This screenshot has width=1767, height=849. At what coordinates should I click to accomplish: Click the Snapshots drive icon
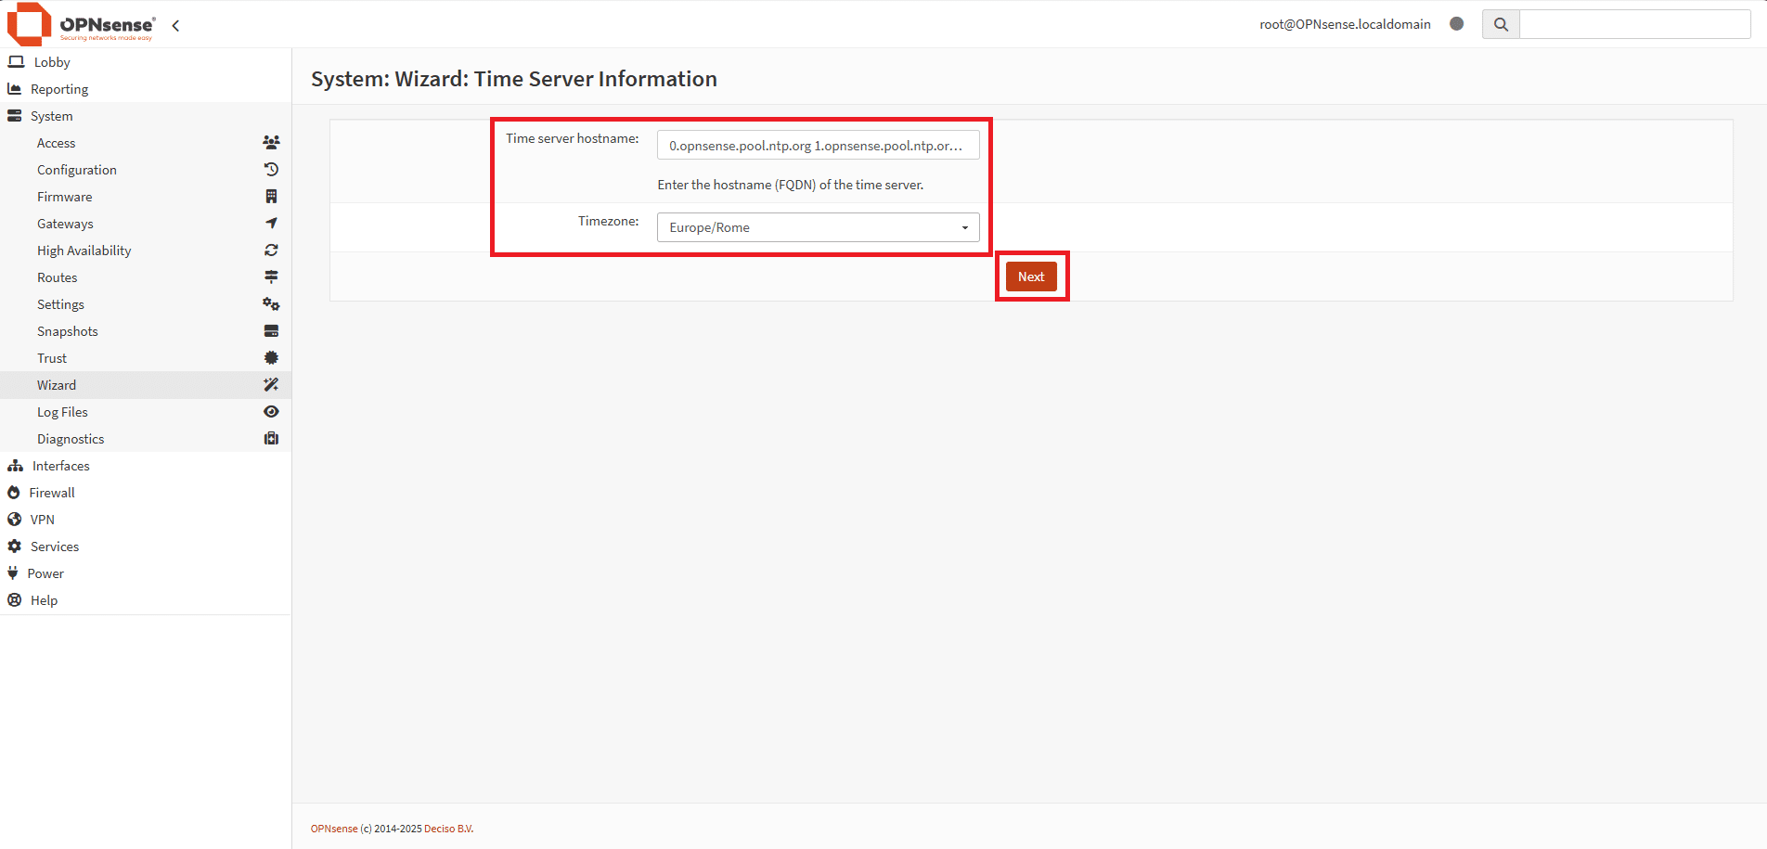tap(271, 331)
